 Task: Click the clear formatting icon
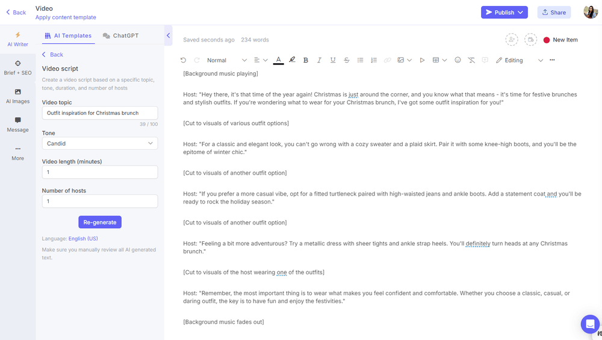[x=471, y=60]
